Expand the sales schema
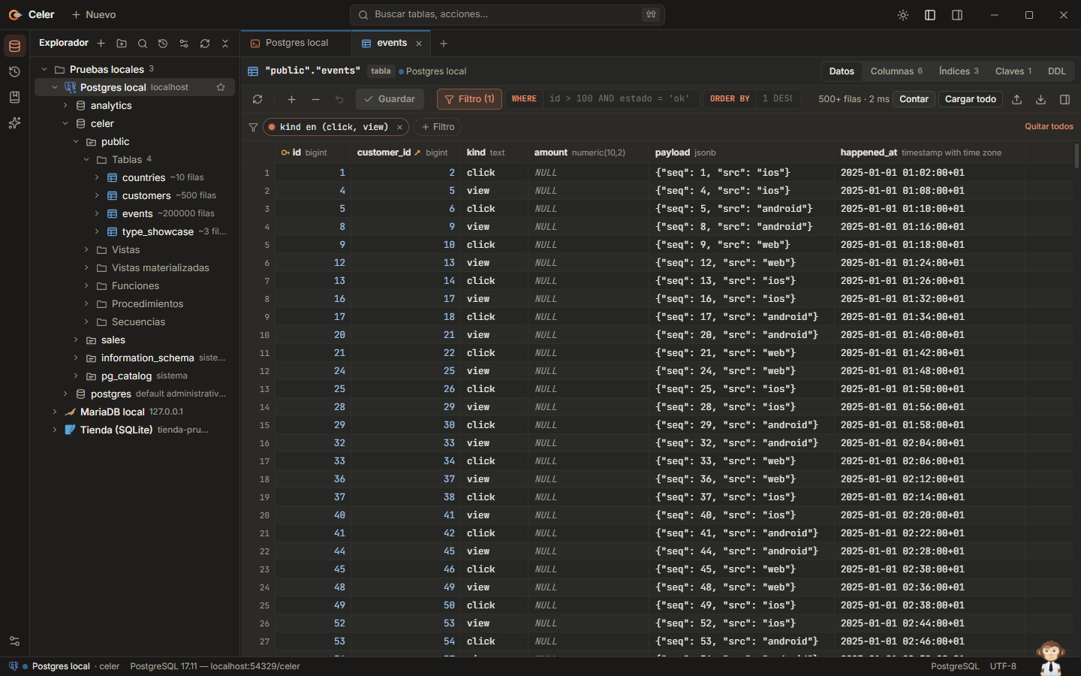The height and width of the screenshot is (676, 1081). tap(76, 340)
